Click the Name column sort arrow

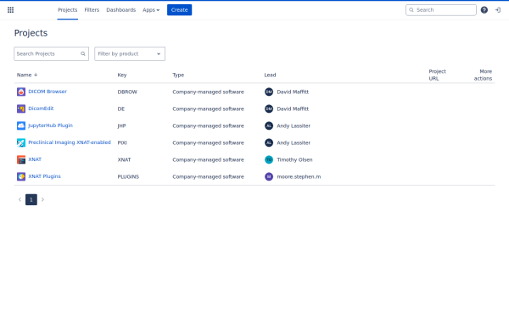(36, 75)
